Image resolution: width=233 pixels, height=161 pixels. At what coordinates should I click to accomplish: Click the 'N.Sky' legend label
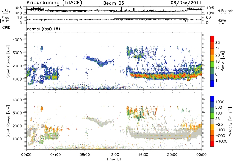tap(6, 11)
